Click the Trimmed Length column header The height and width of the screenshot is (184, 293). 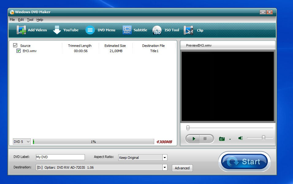point(80,46)
